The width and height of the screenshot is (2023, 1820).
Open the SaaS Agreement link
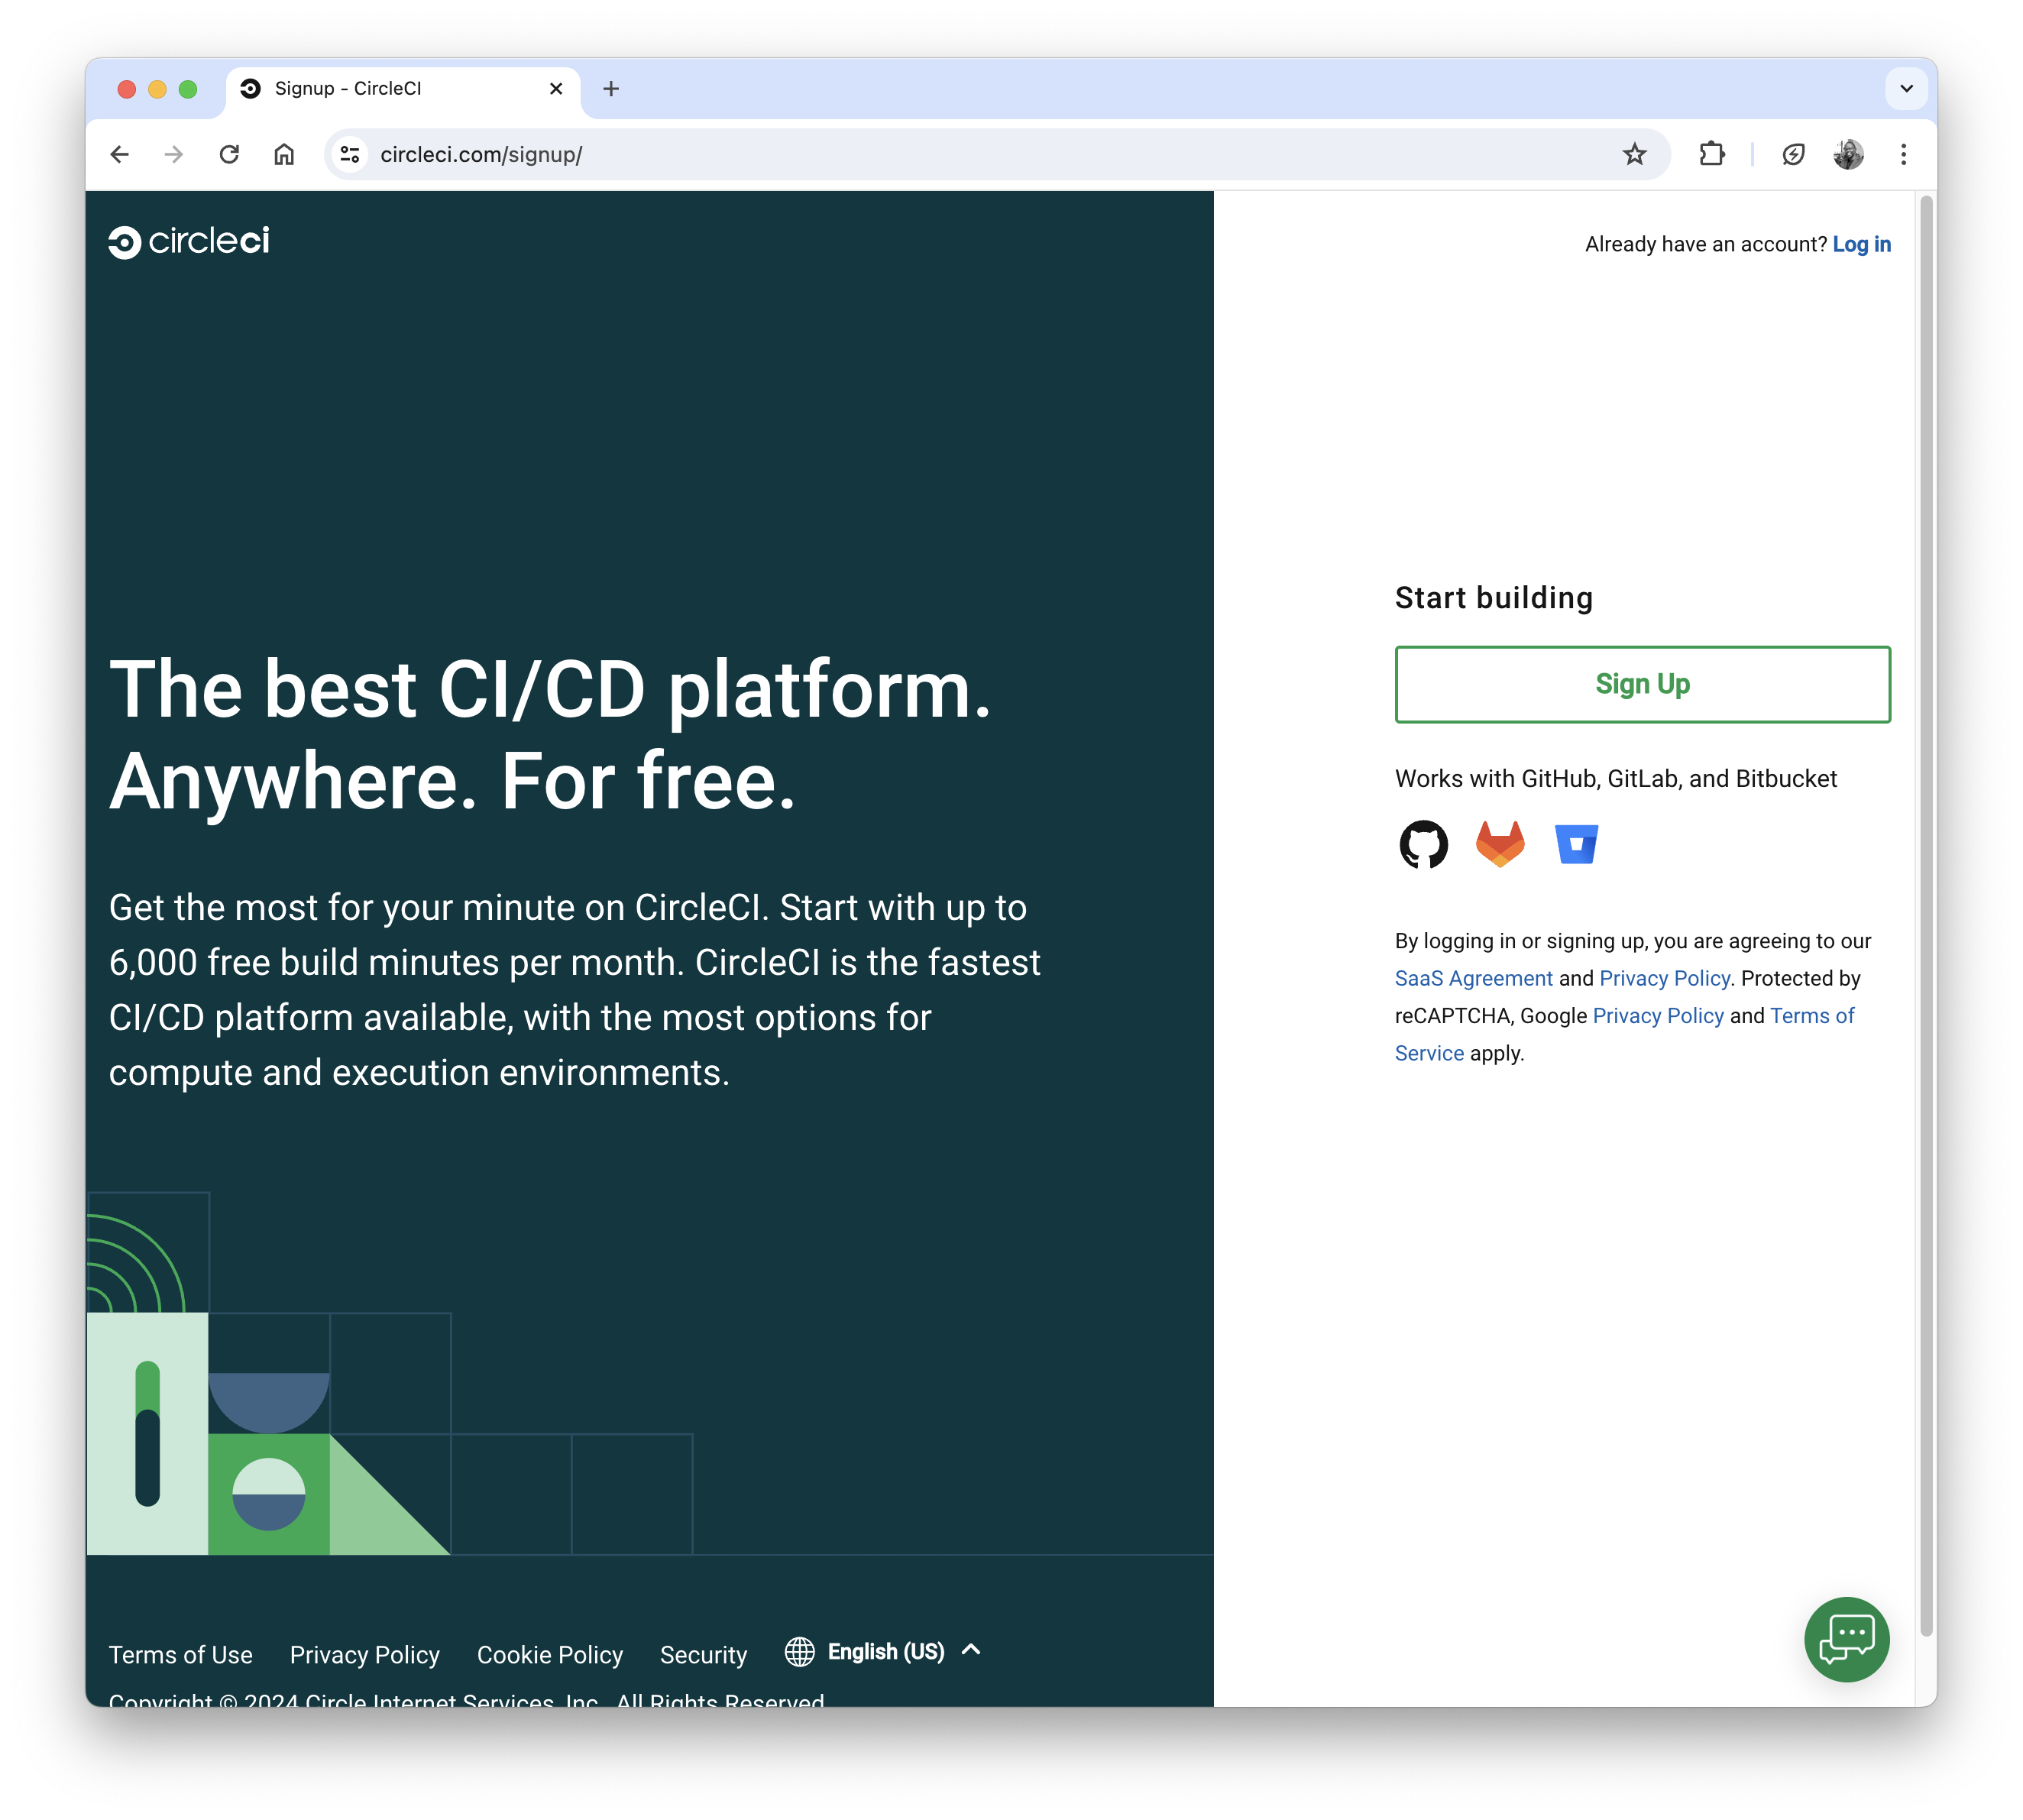(1473, 978)
